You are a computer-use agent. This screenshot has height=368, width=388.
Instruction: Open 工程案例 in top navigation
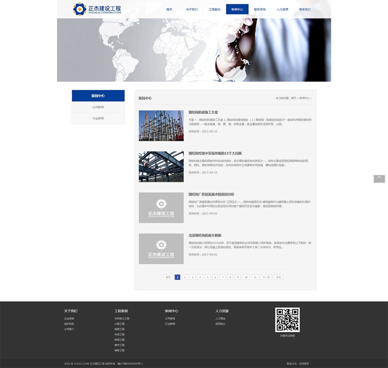(214, 9)
